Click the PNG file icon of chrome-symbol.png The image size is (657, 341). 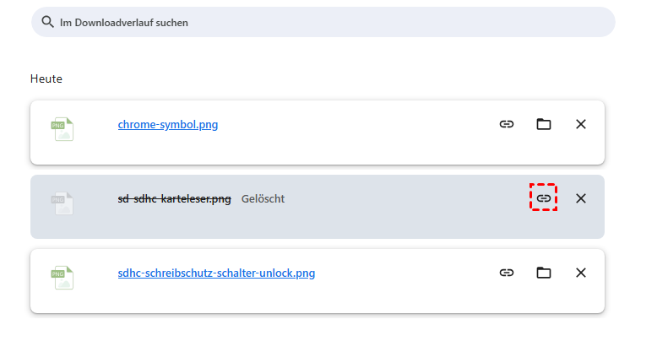(62, 128)
